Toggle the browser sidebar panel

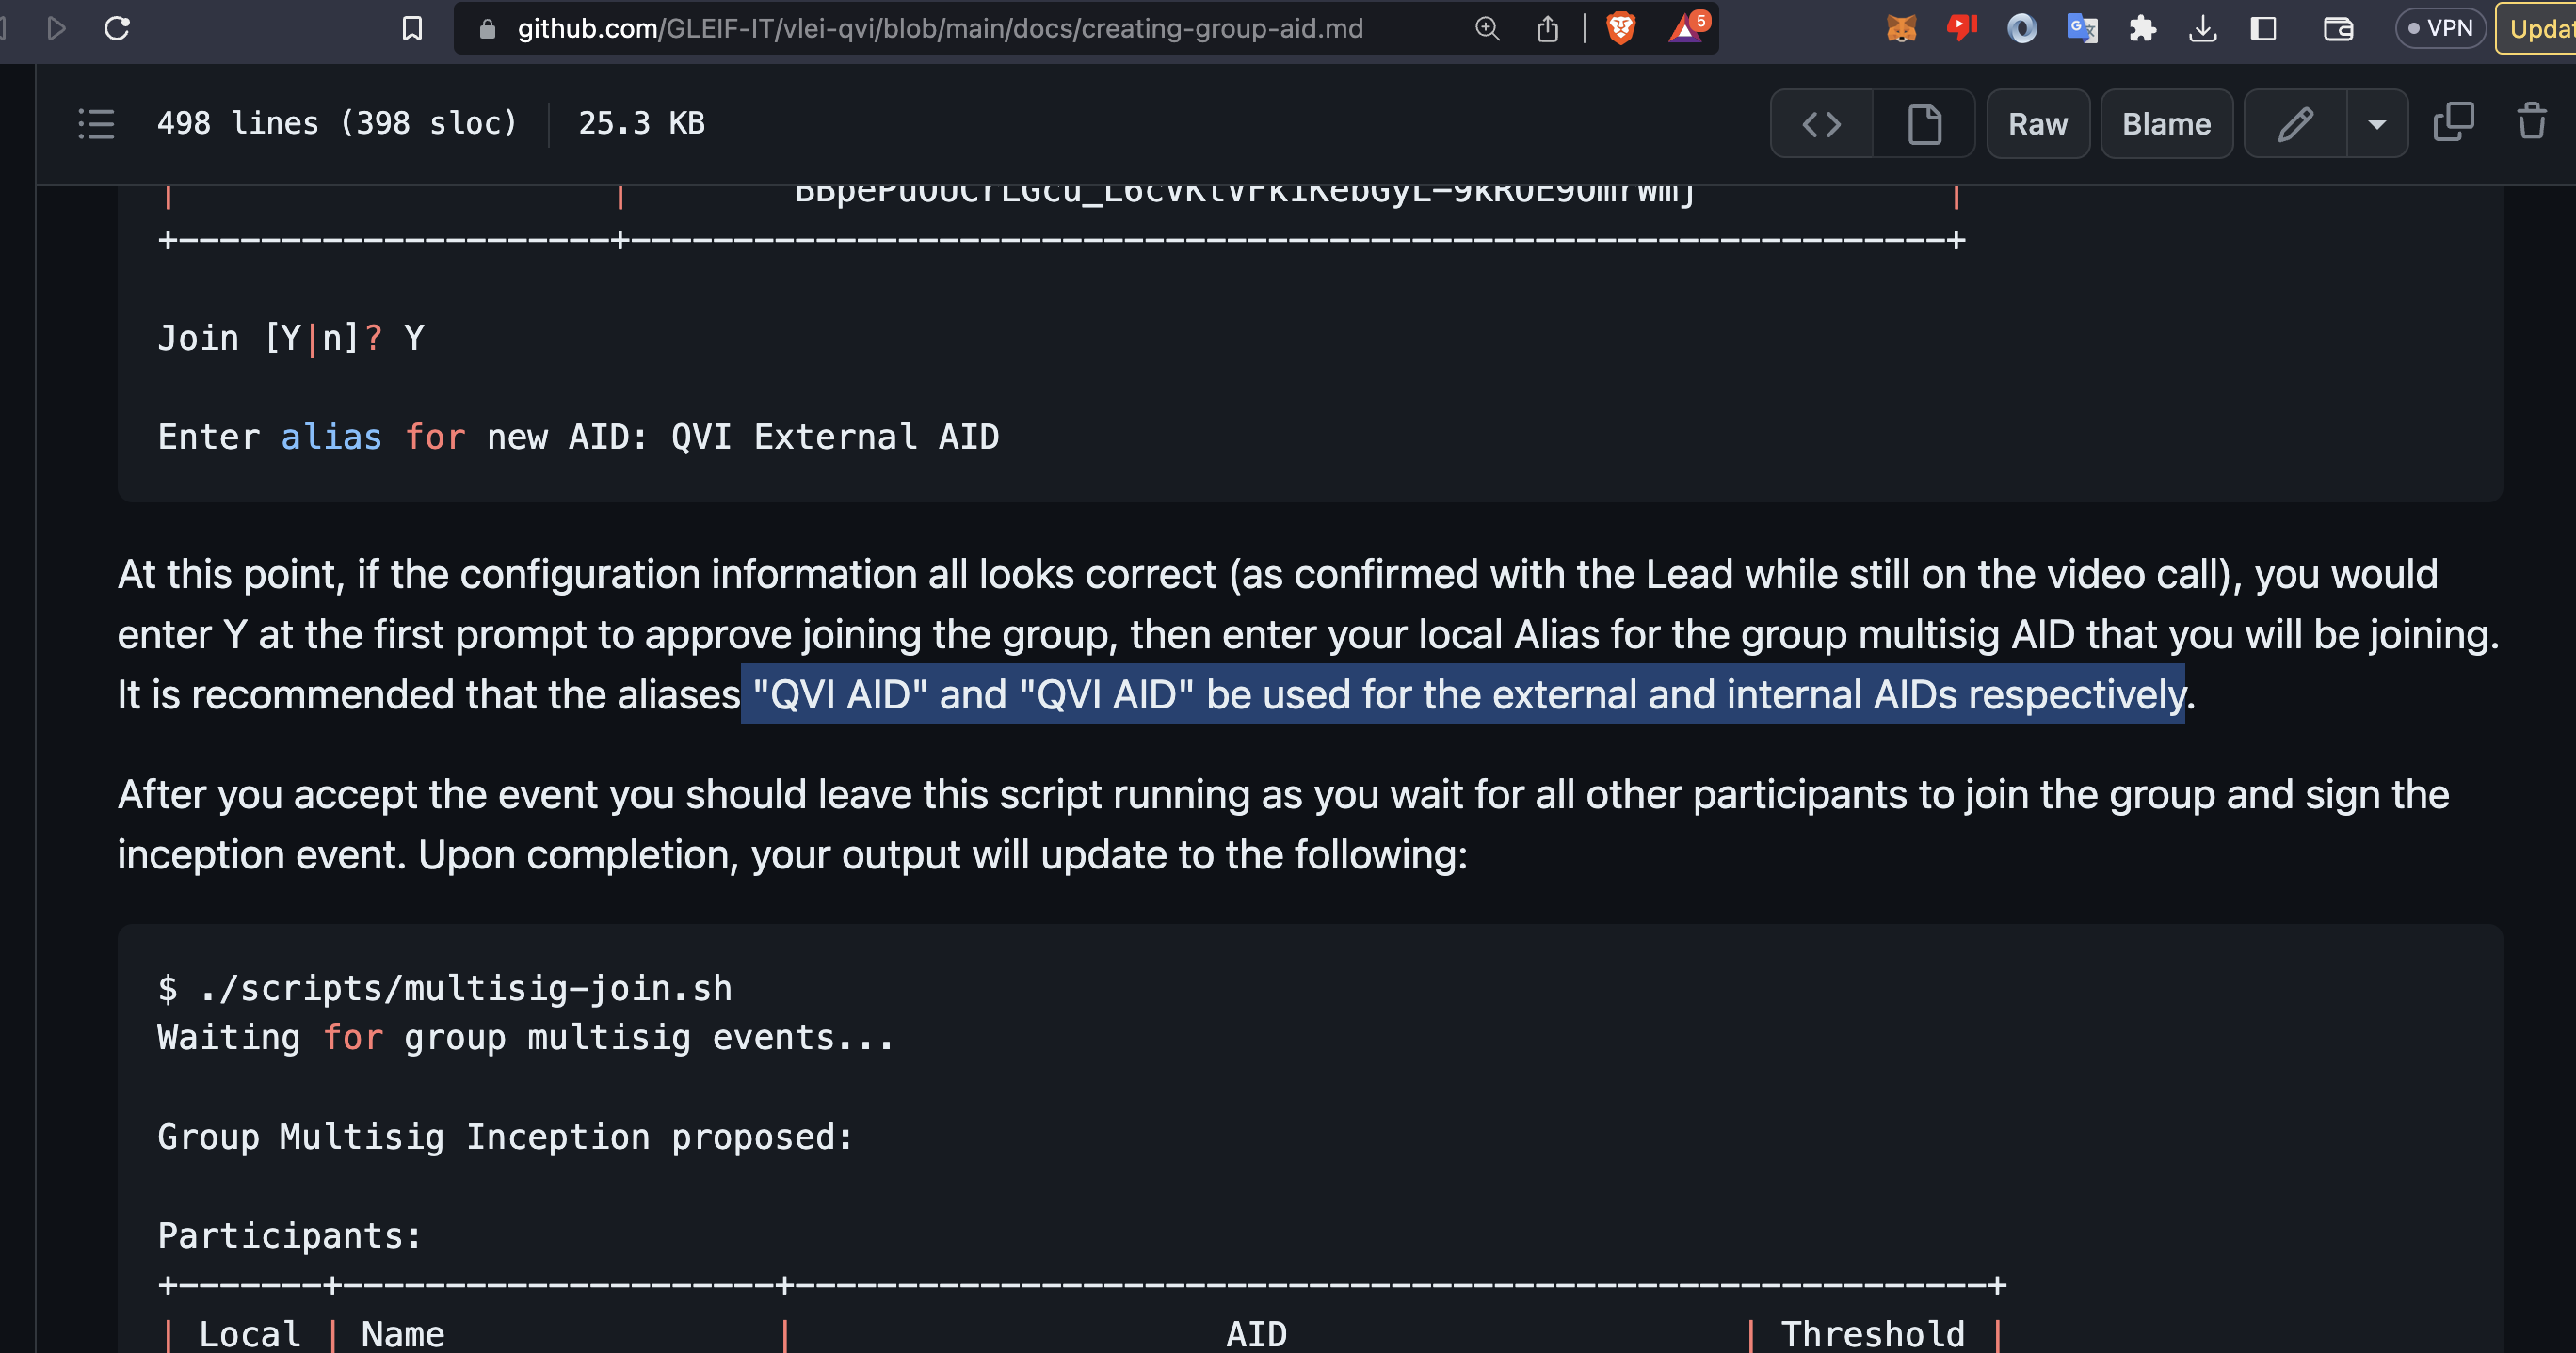pyautogui.click(x=2263, y=28)
